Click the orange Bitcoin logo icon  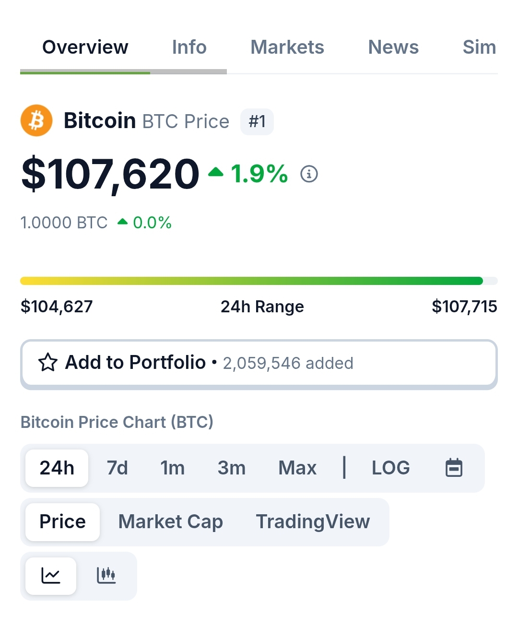(x=36, y=120)
